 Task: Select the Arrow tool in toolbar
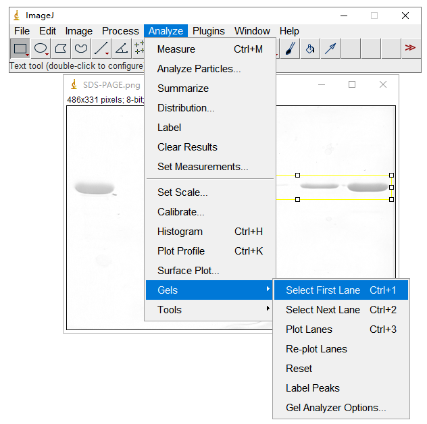[330, 48]
